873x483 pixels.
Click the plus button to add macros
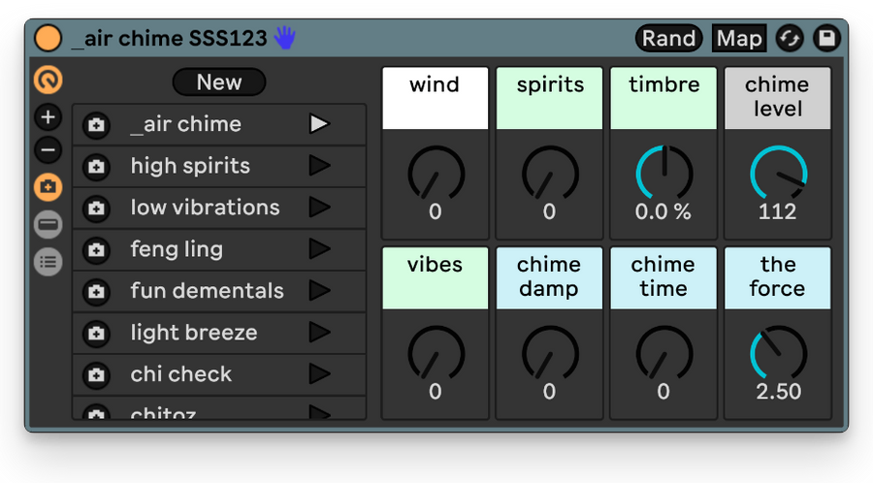[48, 116]
